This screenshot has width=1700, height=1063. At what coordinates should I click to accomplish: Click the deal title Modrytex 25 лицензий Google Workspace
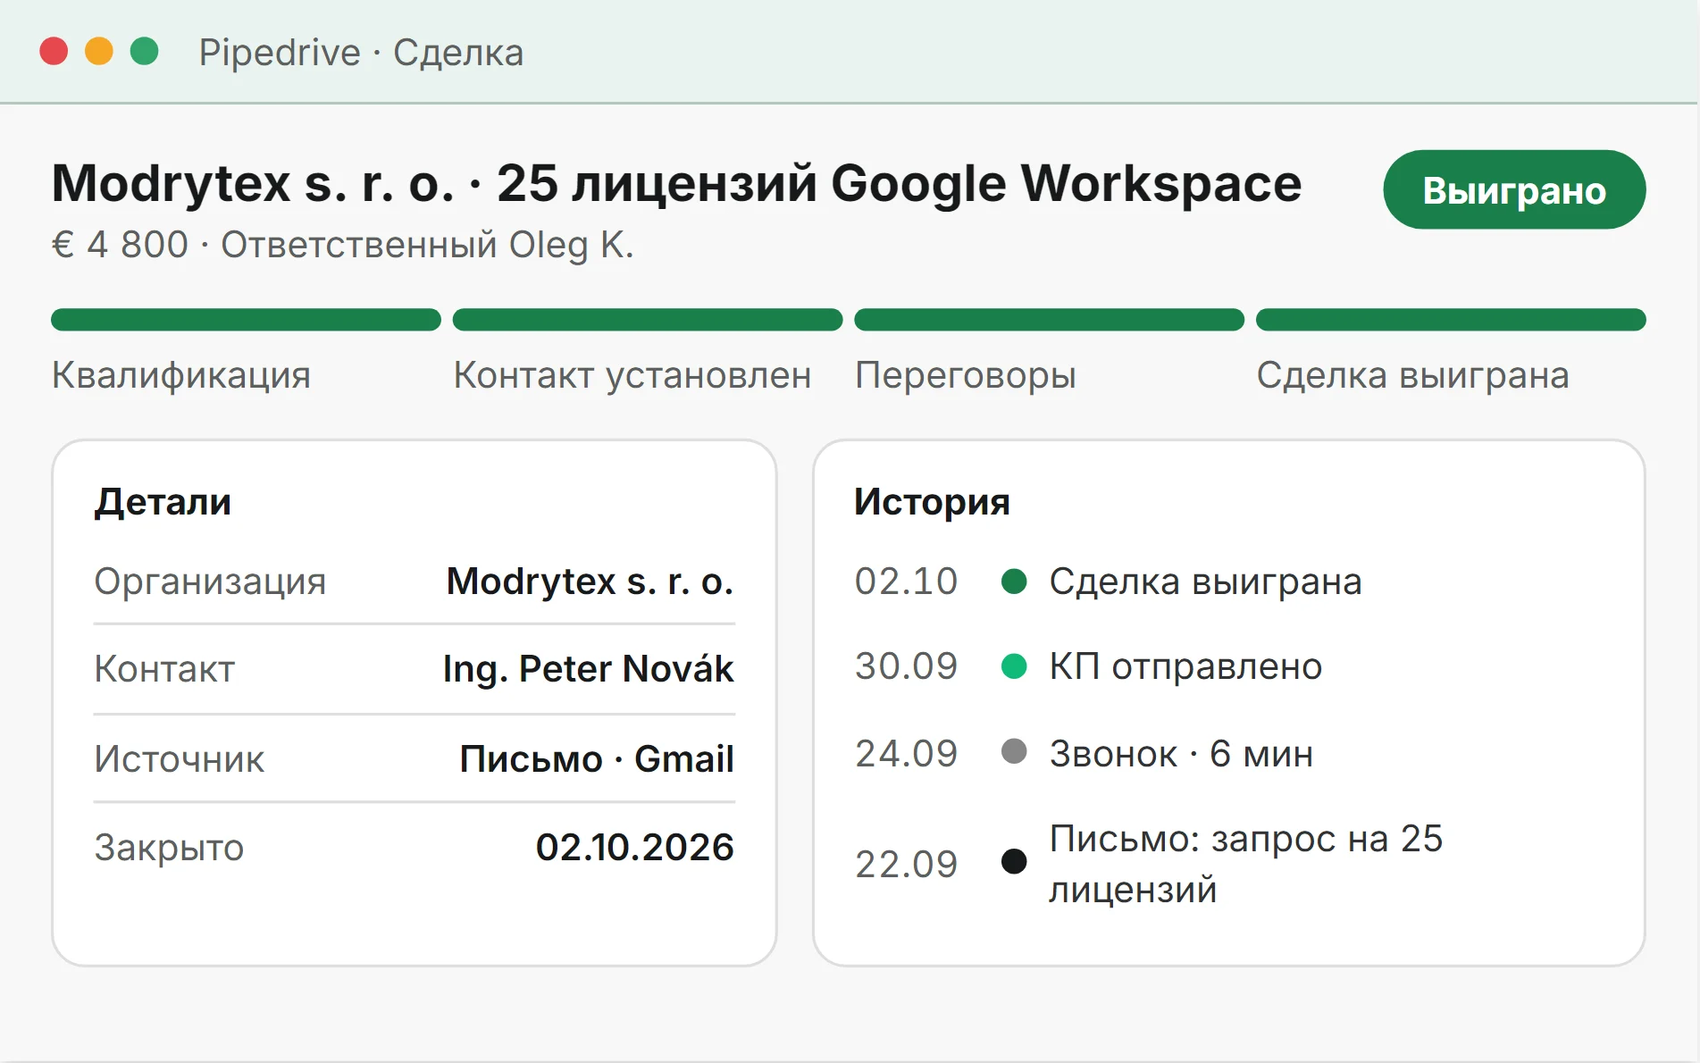(x=676, y=183)
